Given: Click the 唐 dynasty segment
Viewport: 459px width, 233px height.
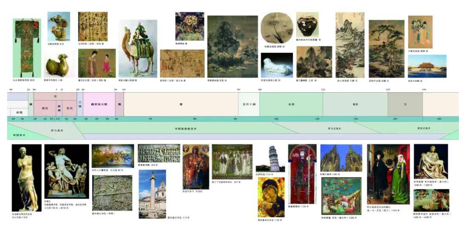Looking at the screenshot, I should pos(181,105).
